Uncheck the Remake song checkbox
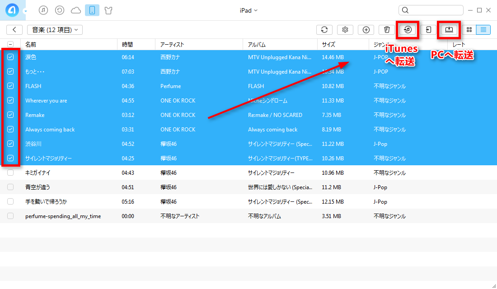The width and height of the screenshot is (497, 289). click(x=10, y=115)
